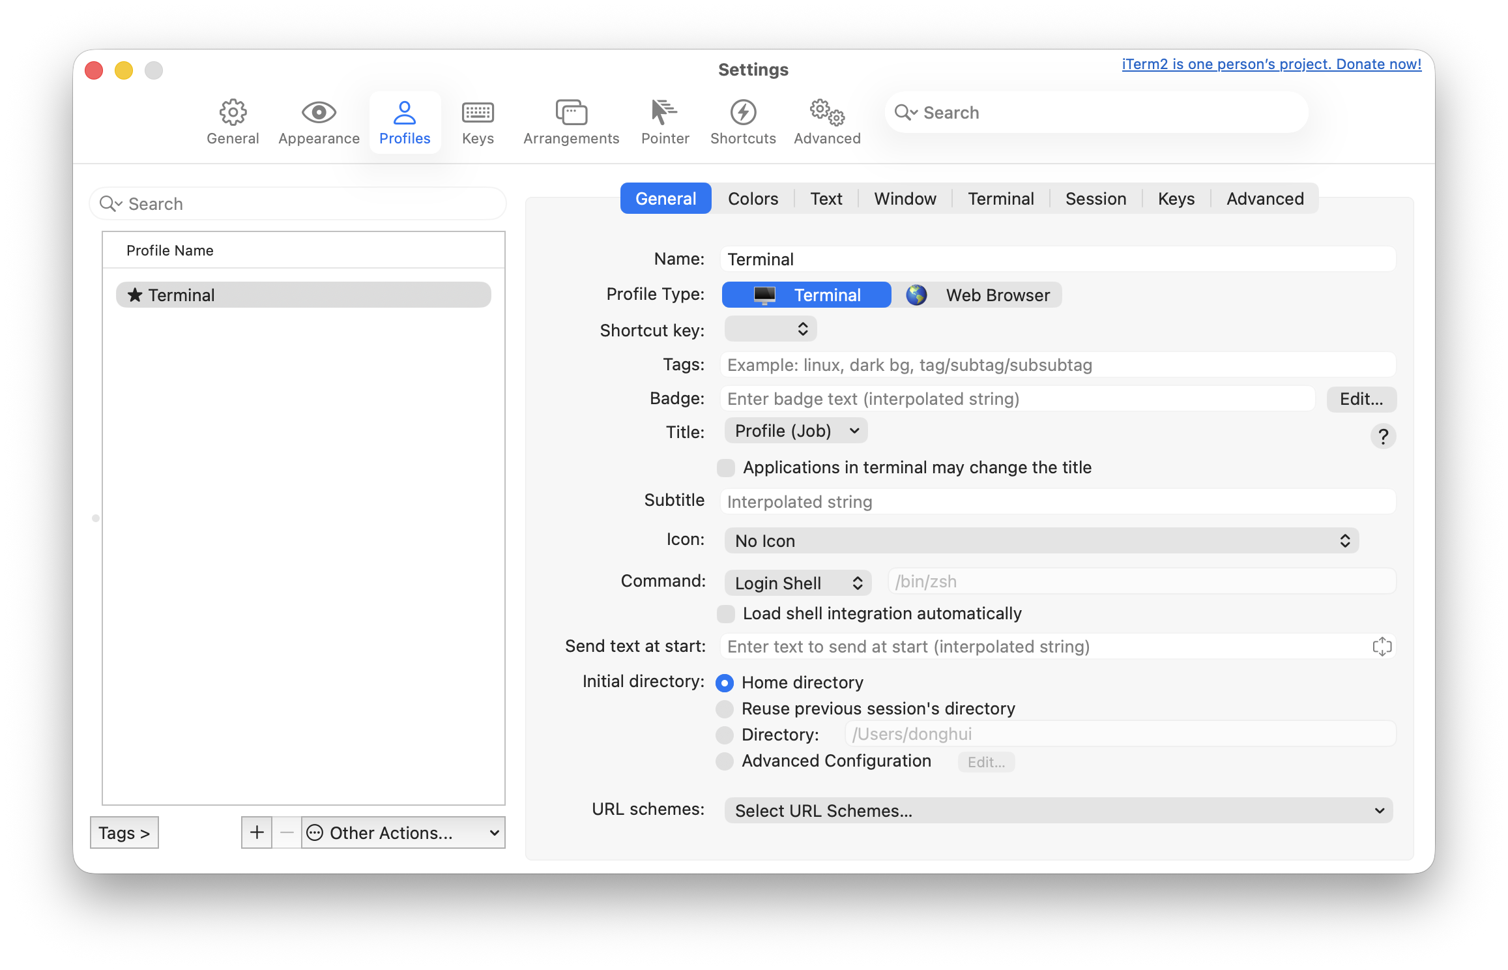The height and width of the screenshot is (970, 1508).
Task: Click the Send text at start field
Action: click(x=1058, y=646)
